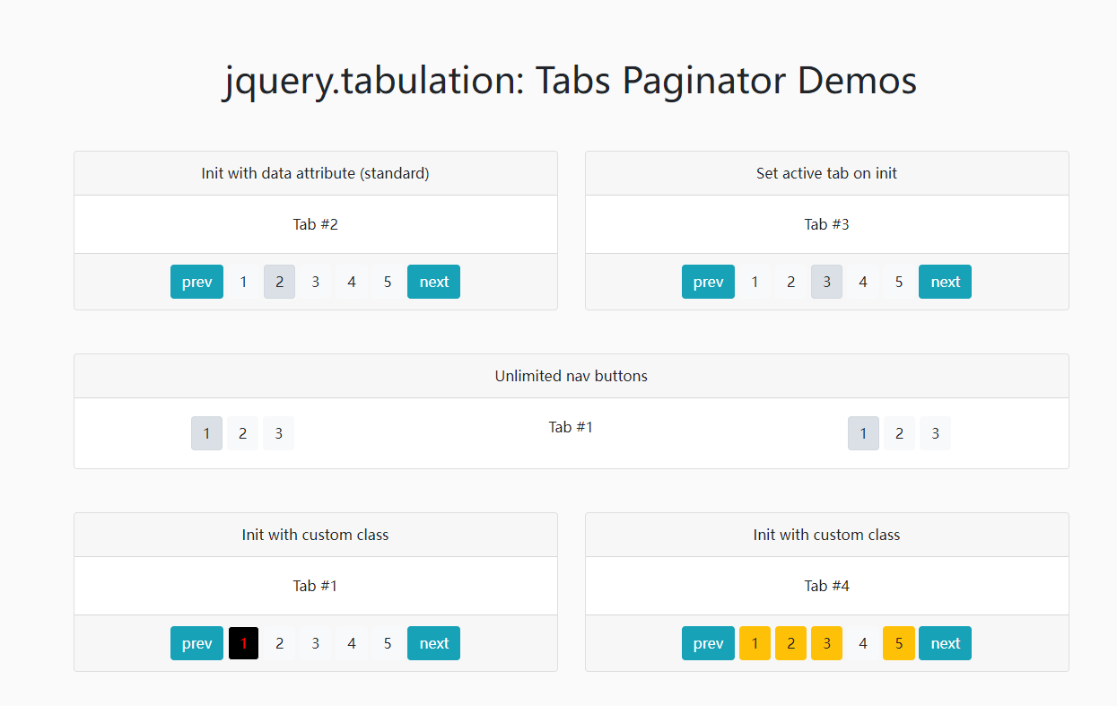Select page 5 in Set active tab panel
This screenshot has width=1117, height=706.
[x=898, y=282]
